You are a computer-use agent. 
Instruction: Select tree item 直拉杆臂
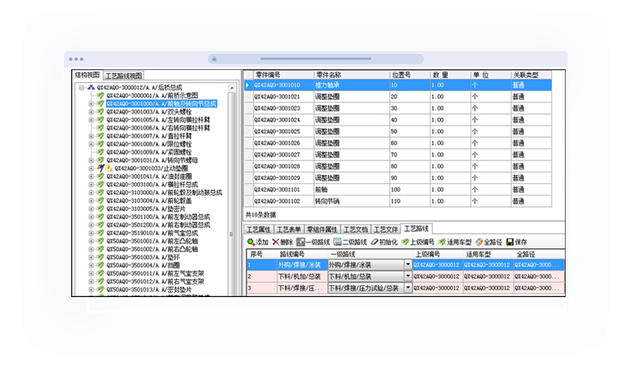click(x=149, y=136)
